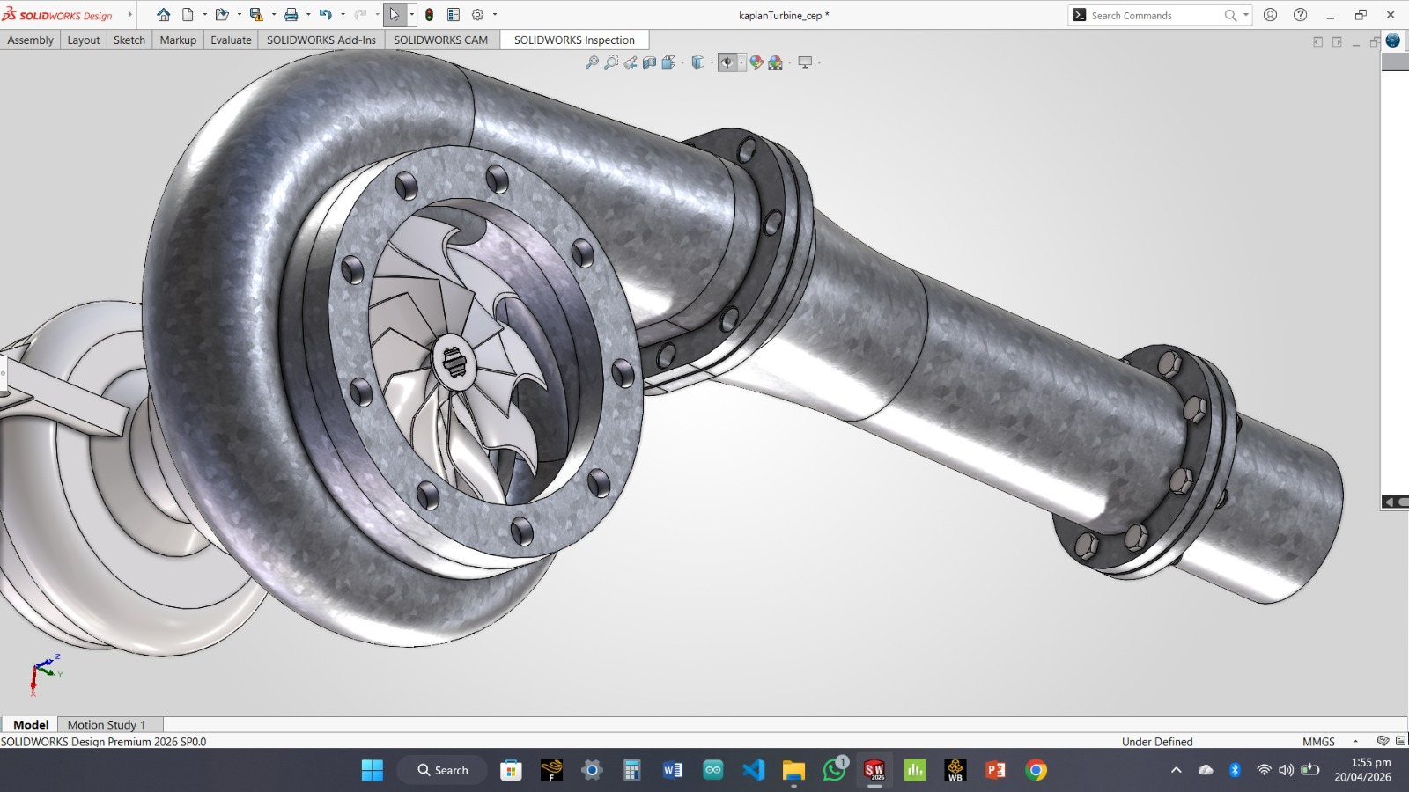Click the Home icon in the toolbar
The image size is (1409, 792).
[x=163, y=15]
